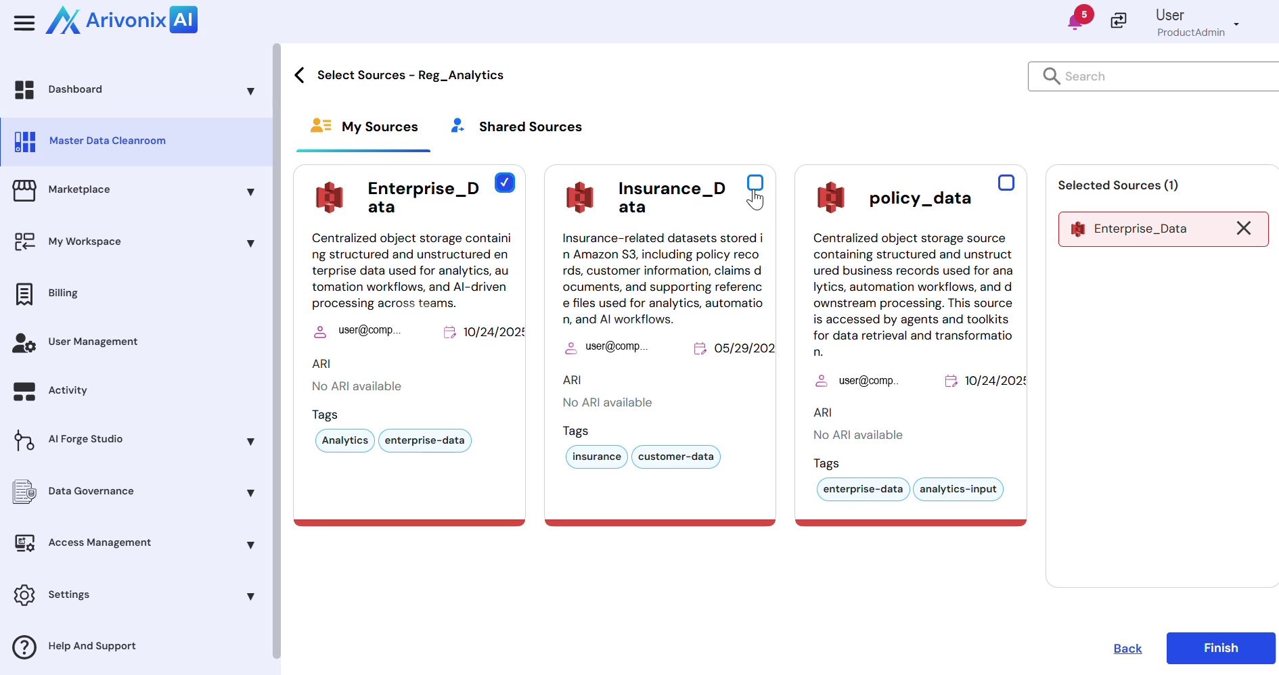Viewport: 1279px width, 675px height.
Task: Expand the AI Forge Studio submenu
Action: coord(250,441)
